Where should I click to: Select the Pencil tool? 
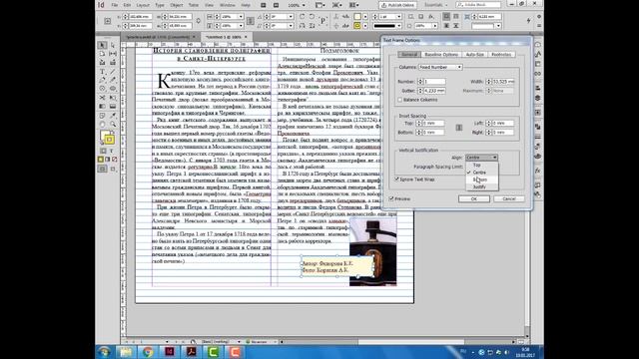113,80
